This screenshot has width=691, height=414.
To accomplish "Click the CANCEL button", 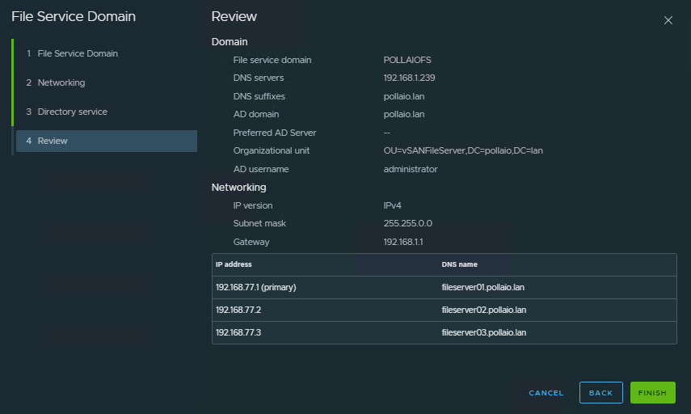I will pos(546,393).
